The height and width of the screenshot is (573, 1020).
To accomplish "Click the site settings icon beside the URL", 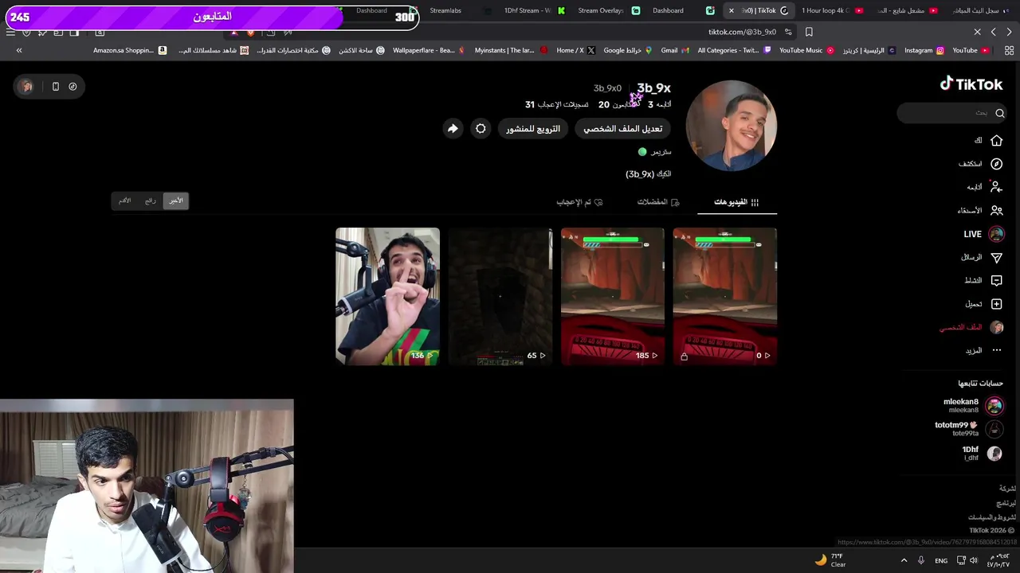I will (x=788, y=32).
